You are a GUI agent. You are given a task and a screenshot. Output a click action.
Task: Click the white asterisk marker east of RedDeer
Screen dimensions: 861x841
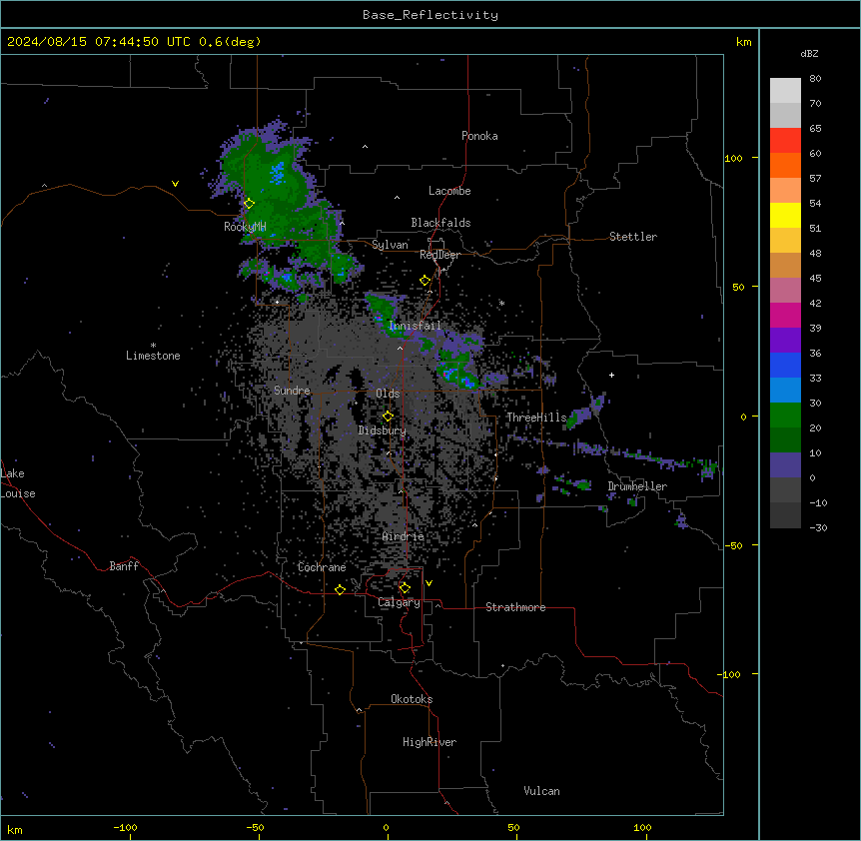501,303
